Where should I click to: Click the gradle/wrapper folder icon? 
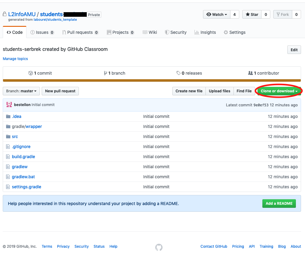point(8,126)
